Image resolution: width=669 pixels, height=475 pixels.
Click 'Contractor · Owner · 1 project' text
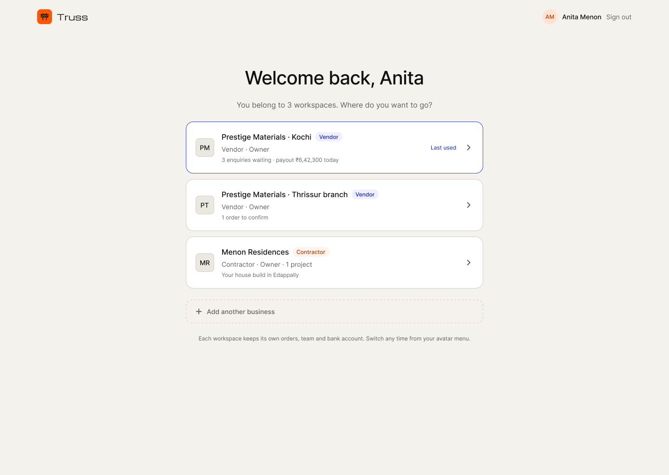click(x=267, y=264)
